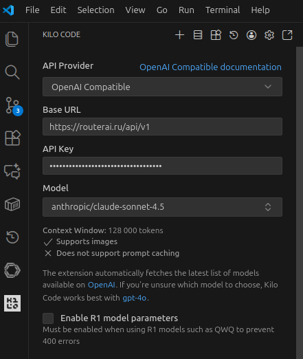Open the Search view in activity bar
The height and width of the screenshot is (359, 303).
coord(12,72)
